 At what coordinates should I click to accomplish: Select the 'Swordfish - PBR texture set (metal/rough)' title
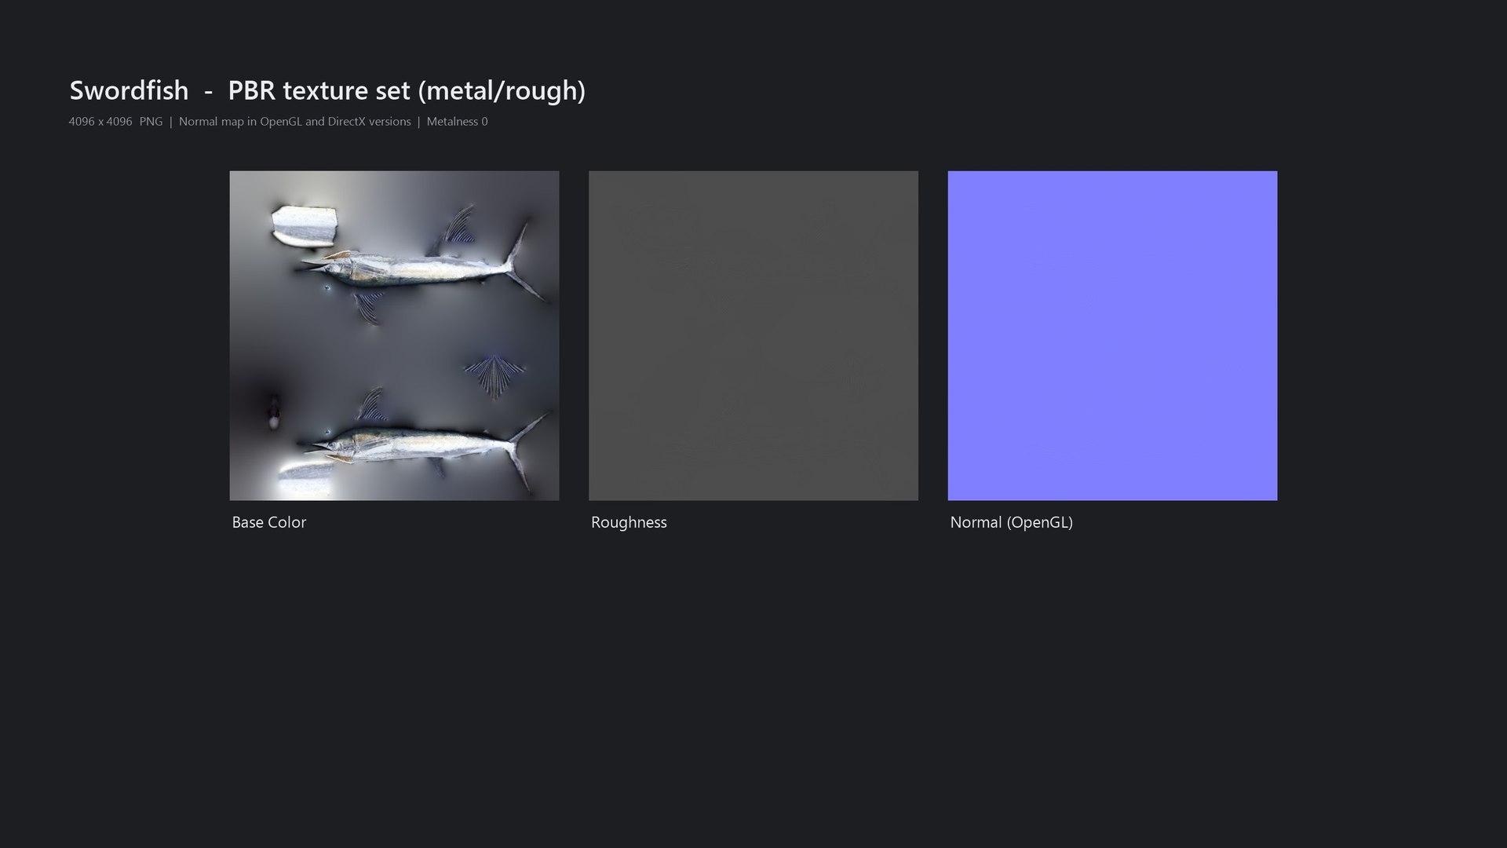coord(327,90)
